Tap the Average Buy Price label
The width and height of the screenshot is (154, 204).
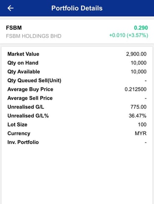[30, 89]
